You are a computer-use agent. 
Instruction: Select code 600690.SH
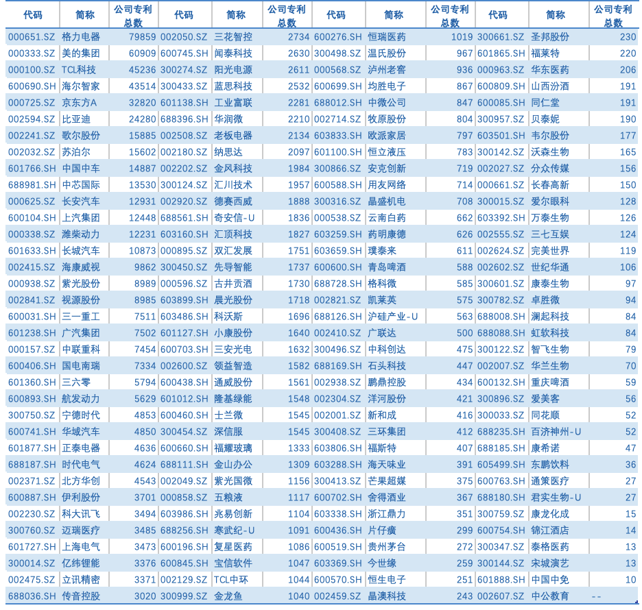tap(32, 86)
